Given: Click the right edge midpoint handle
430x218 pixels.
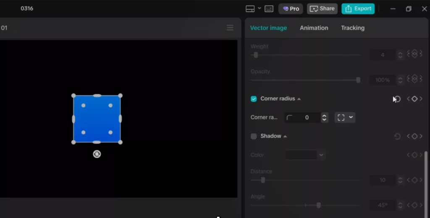Looking at the screenshot, I should (120, 119).
